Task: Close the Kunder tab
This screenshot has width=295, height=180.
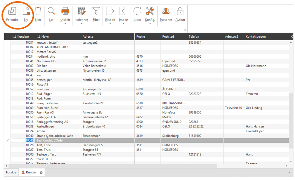Action: [41, 173]
